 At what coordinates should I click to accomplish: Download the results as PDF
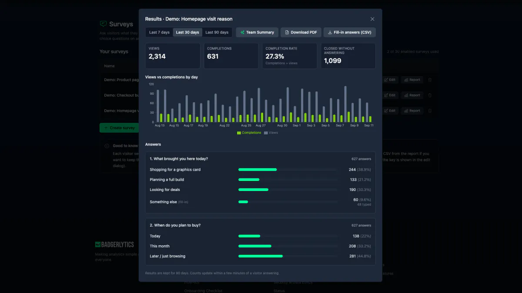301,33
